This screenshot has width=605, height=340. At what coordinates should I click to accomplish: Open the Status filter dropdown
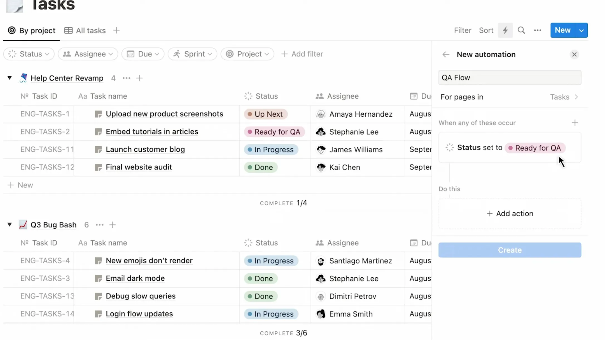click(28, 54)
